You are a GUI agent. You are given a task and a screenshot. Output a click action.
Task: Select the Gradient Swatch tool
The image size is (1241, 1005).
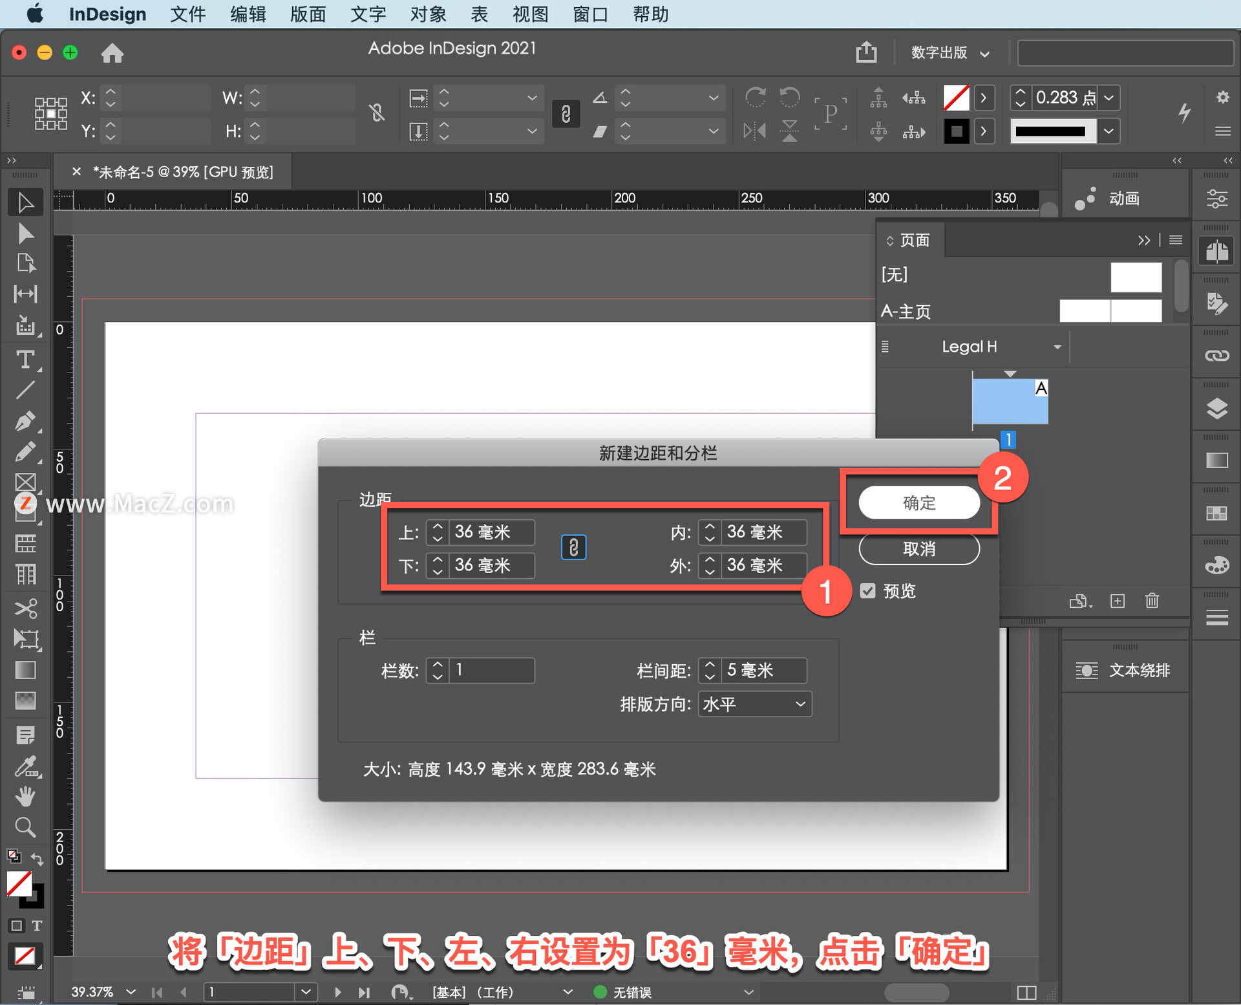pos(25,670)
